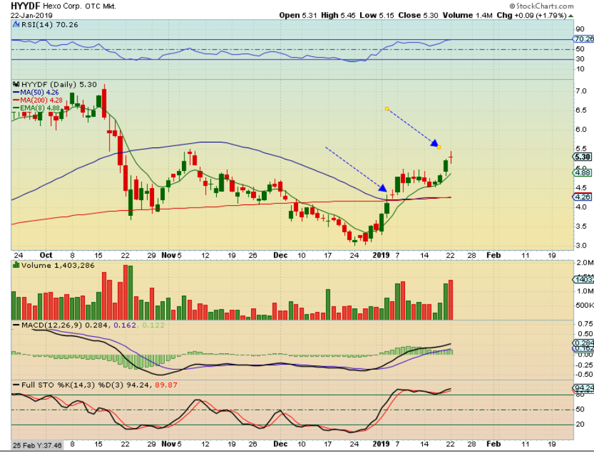Click the 4.88 EMA axis tag
The width and height of the screenshot is (594, 452).
[x=582, y=173]
